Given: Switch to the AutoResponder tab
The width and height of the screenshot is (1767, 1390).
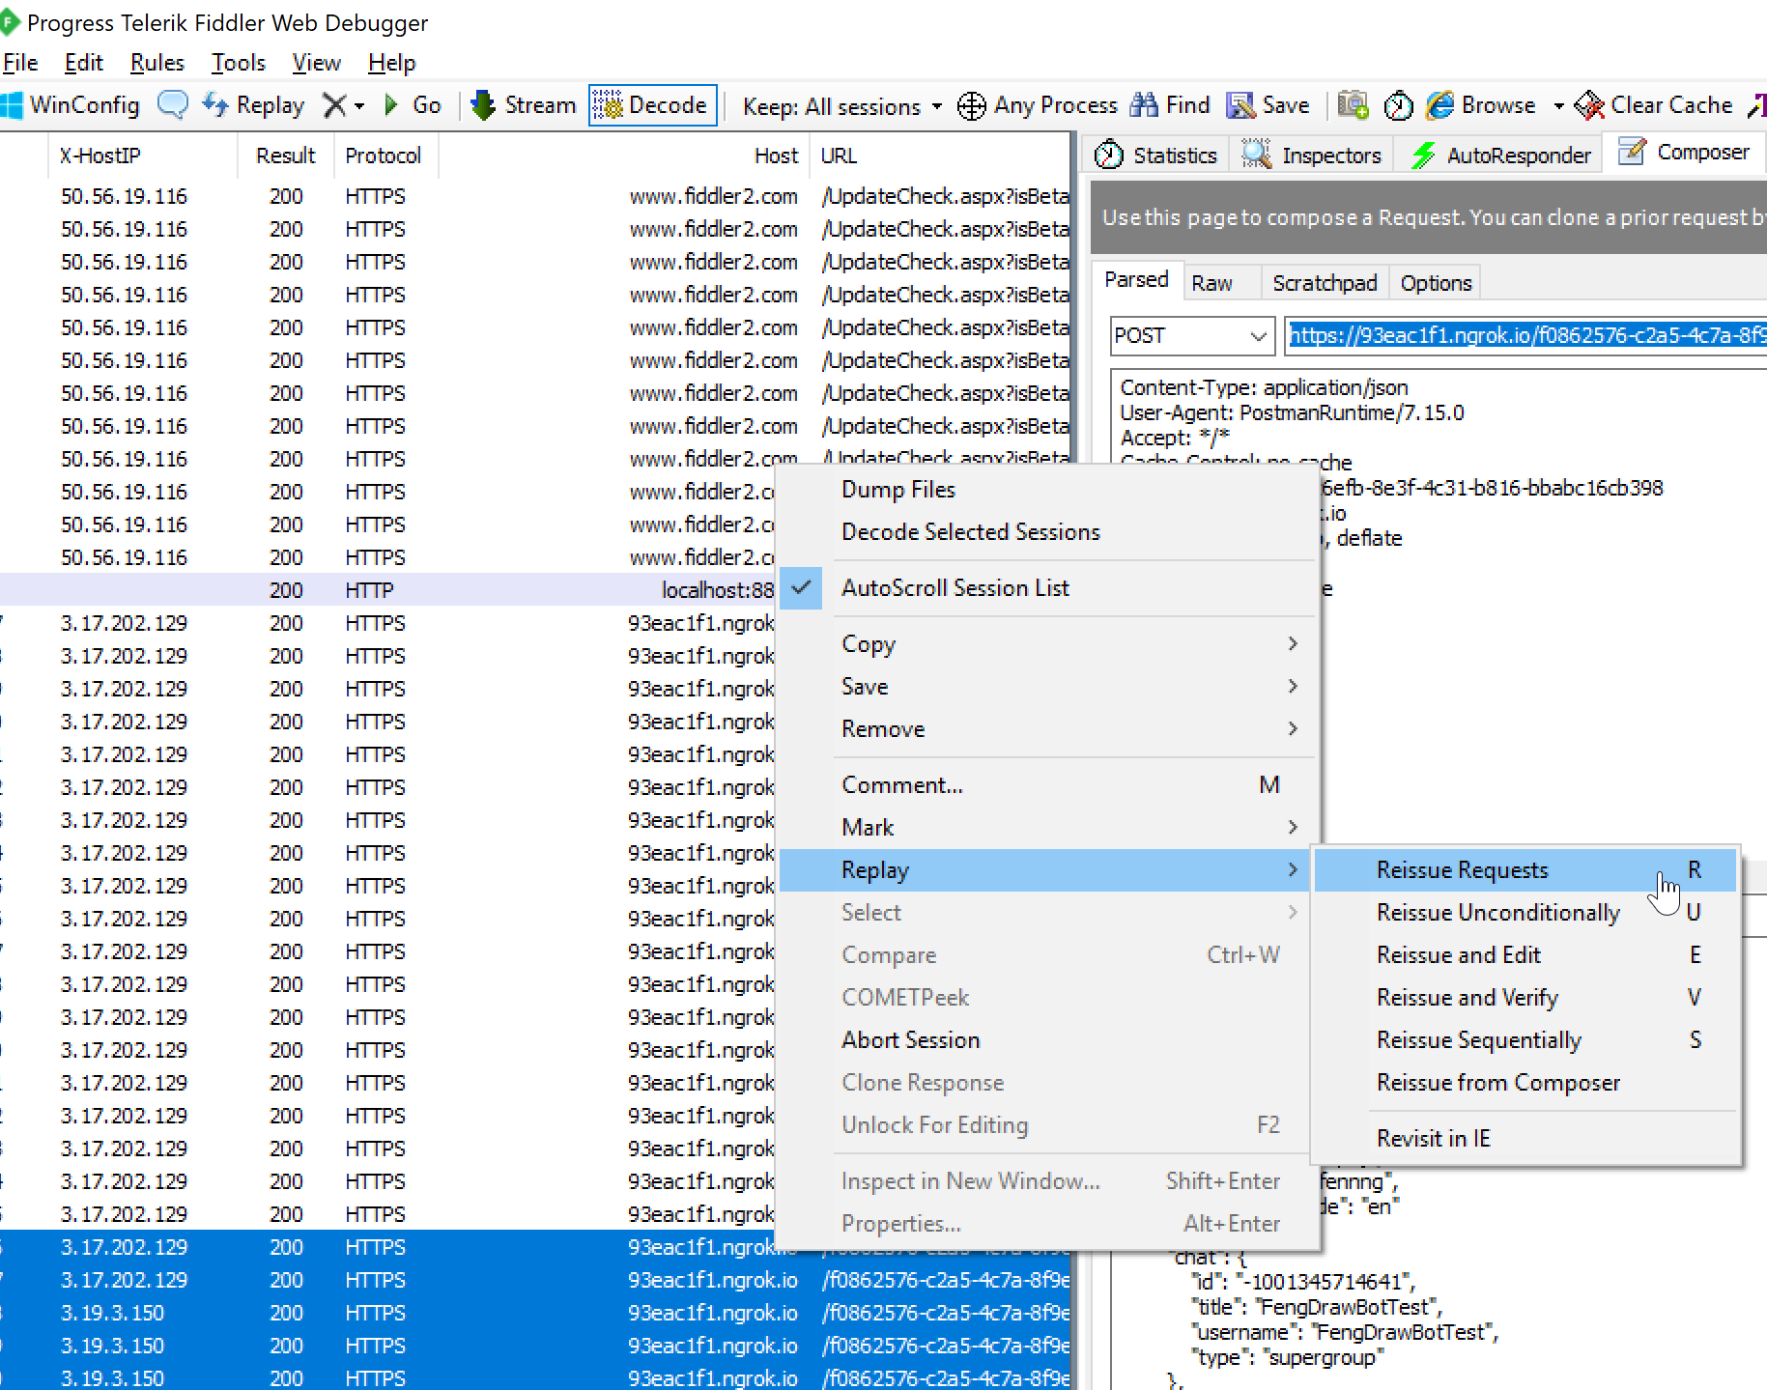Looking at the screenshot, I should [x=1500, y=155].
